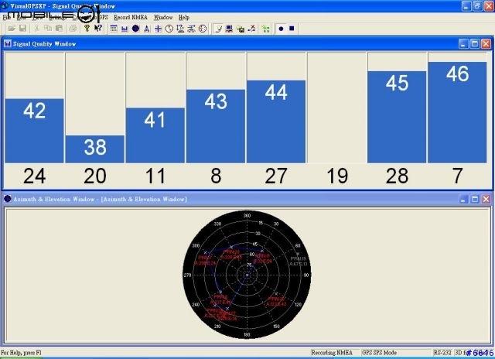Click the connect cable toolbar icon
The width and height of the screenshot is (495, 359).
(x=218, y=29)
